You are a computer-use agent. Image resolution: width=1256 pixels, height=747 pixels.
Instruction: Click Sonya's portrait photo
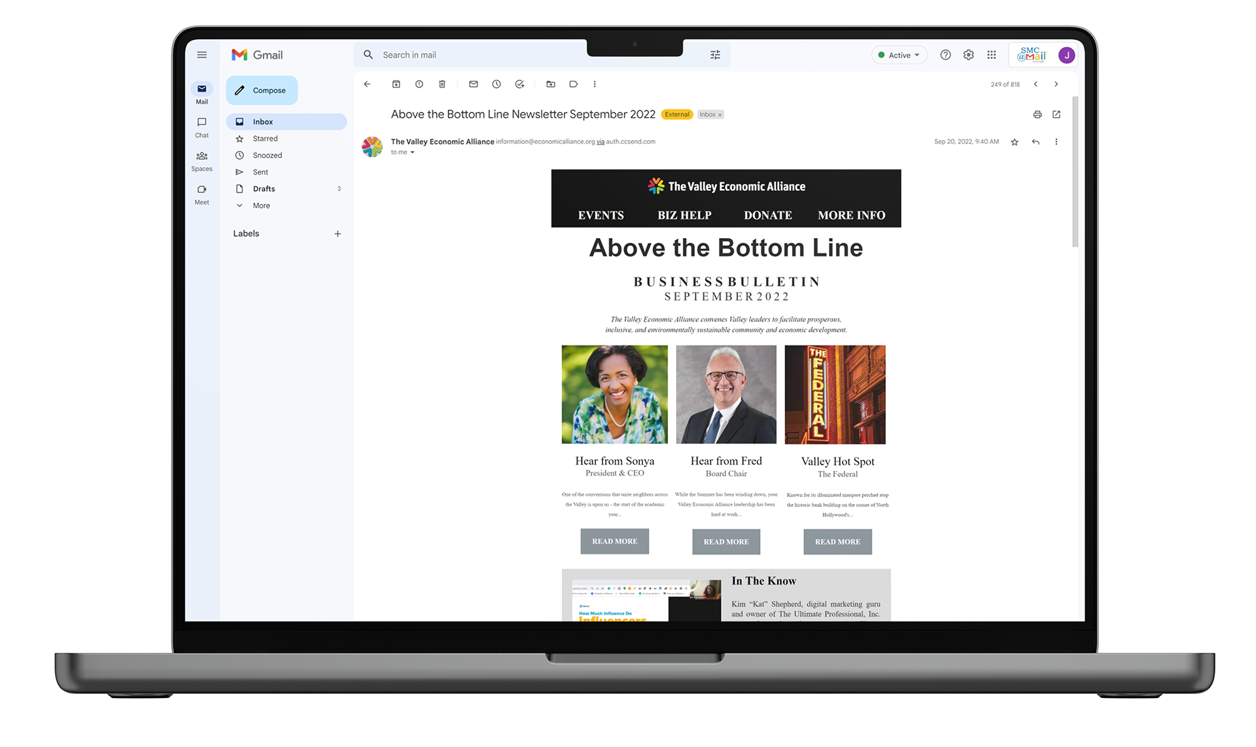click(x=615, y=394)
